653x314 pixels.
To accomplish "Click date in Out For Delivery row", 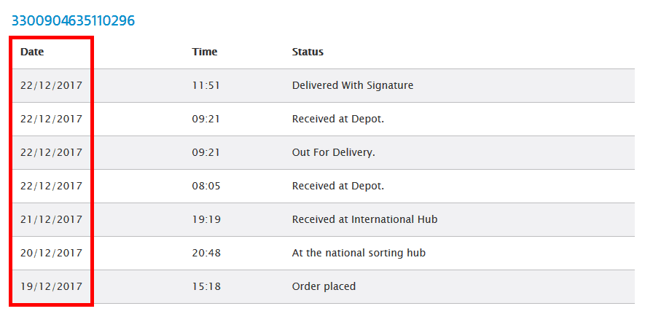I will coord(52,152).
